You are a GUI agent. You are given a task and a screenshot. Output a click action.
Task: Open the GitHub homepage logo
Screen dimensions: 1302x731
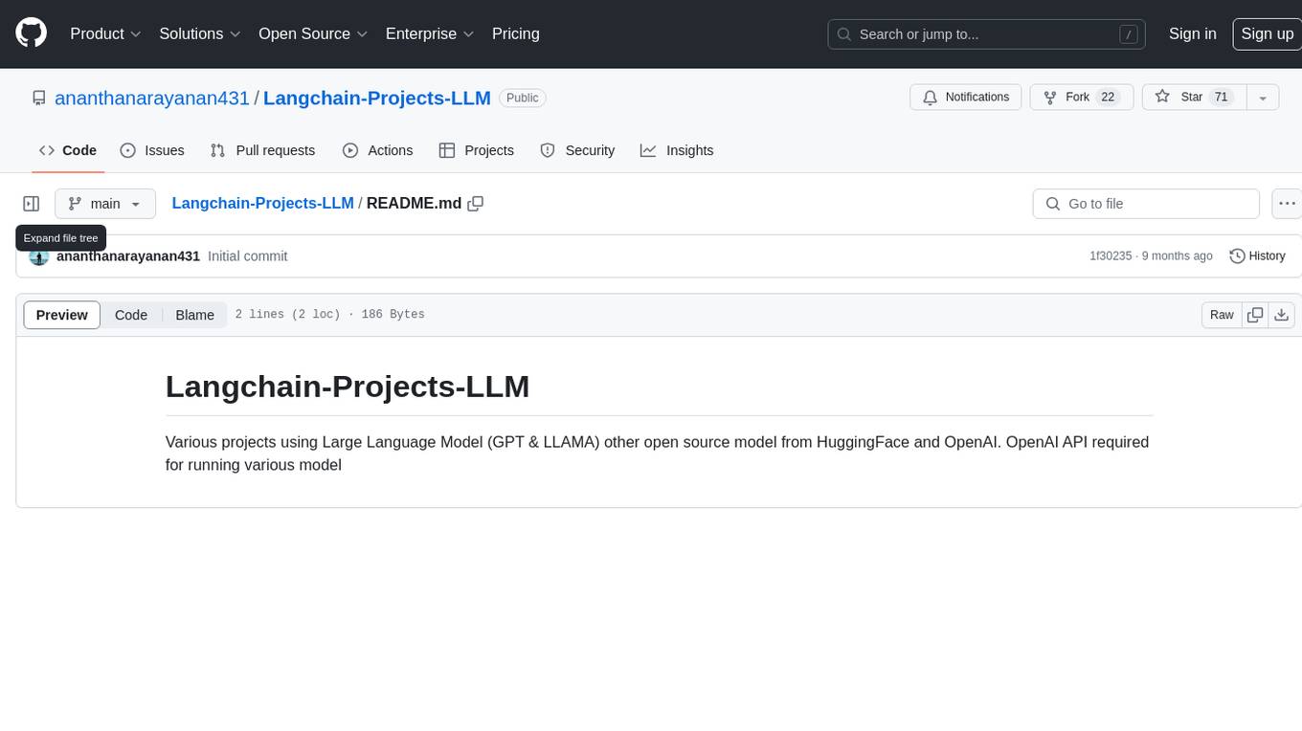pyautogui.click(x=31, y=33)
